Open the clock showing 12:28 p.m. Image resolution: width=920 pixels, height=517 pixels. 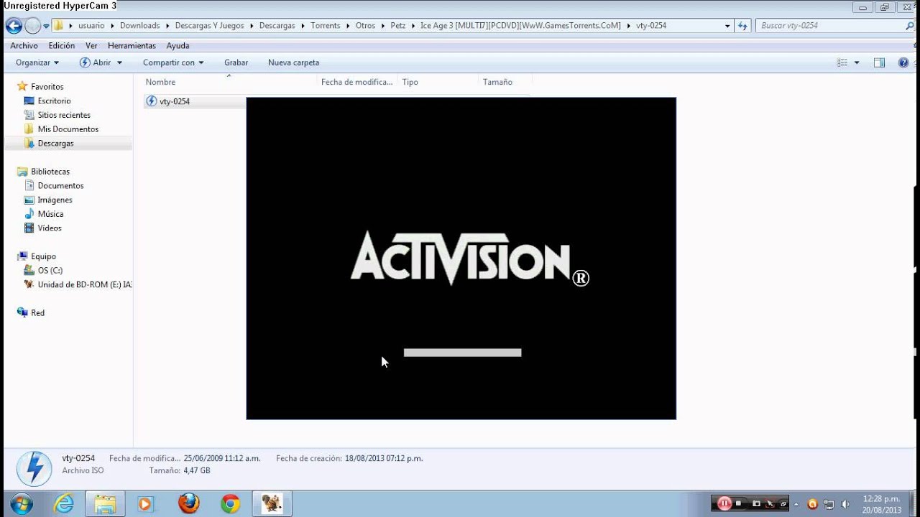(881, 504)
